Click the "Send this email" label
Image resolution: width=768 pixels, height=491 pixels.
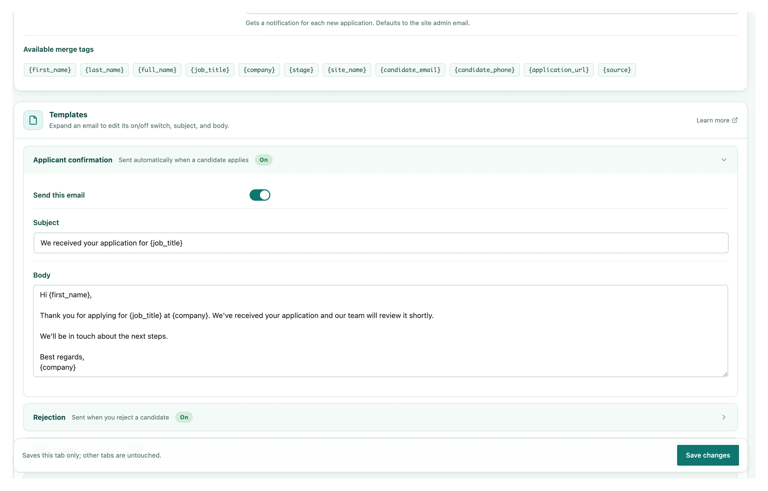[59, 195]
